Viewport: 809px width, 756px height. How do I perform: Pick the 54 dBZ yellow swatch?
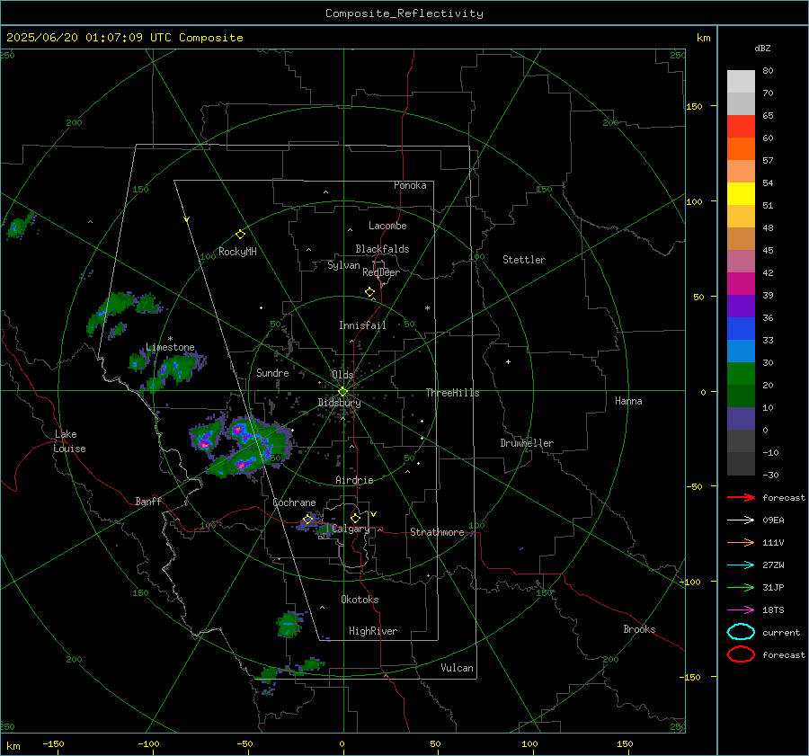tap(741, 193)
